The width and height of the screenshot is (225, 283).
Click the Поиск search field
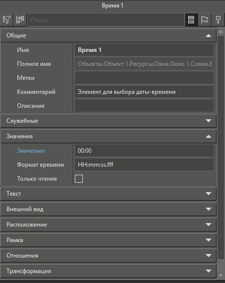click(x=106, y=19)
